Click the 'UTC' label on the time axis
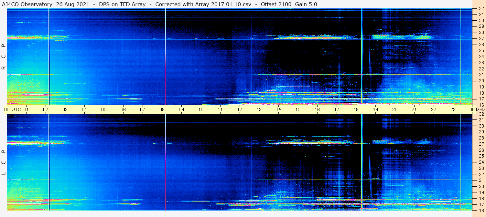 [x=16, y=109]
